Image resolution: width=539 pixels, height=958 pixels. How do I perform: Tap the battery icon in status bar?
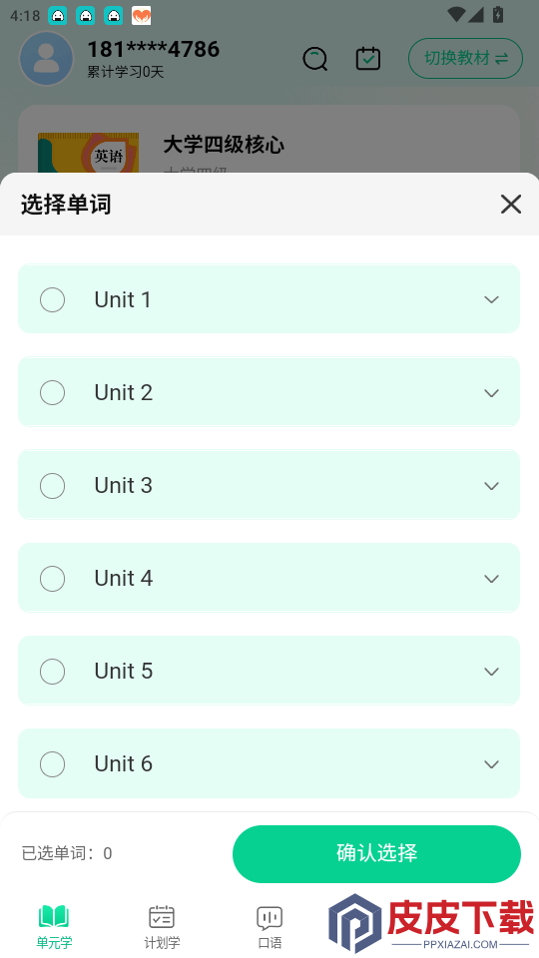tap(498, 14)
